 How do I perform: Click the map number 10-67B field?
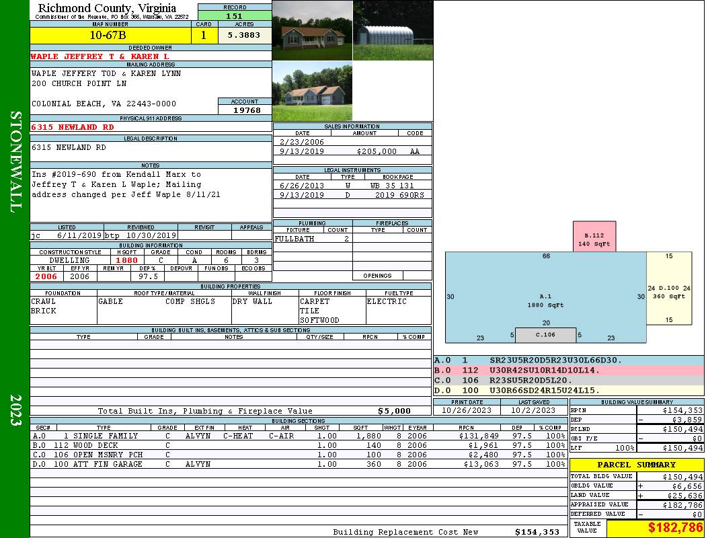coord(109,35)
